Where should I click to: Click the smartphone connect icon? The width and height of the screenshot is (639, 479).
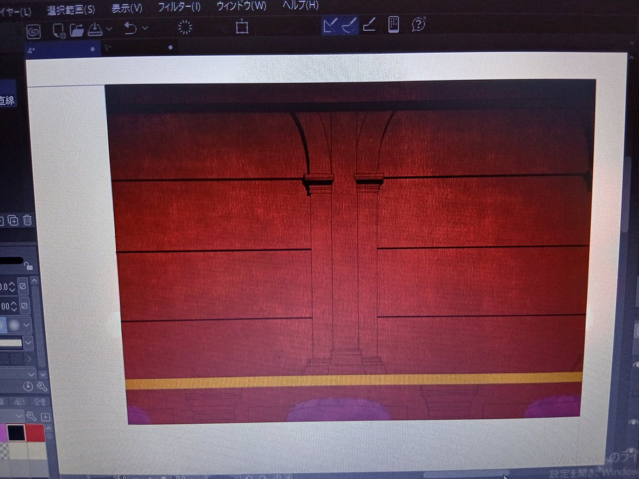click(394, 24)
